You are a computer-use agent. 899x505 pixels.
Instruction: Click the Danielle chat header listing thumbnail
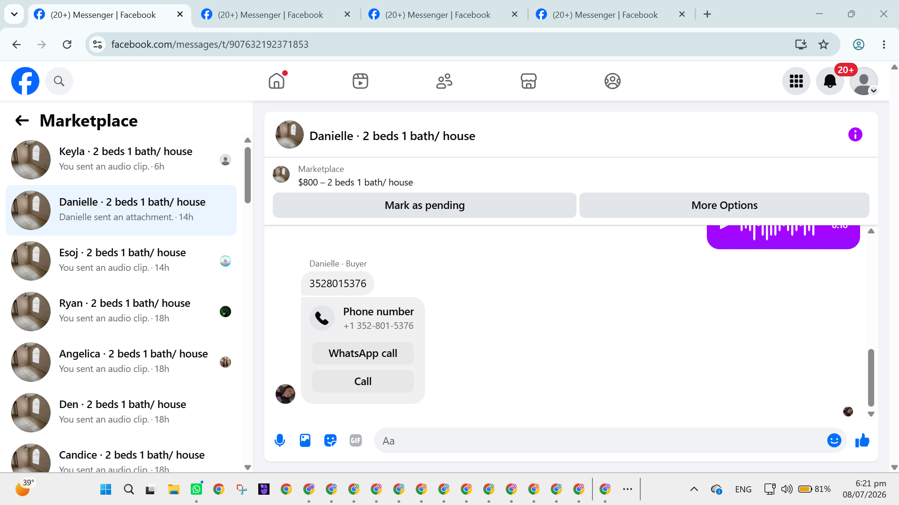point(289,135)
